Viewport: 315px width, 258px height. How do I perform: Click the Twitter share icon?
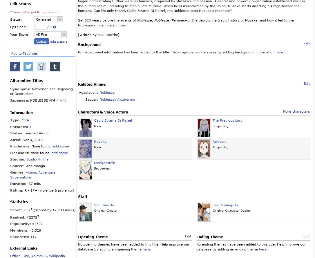tap(28, 66)
